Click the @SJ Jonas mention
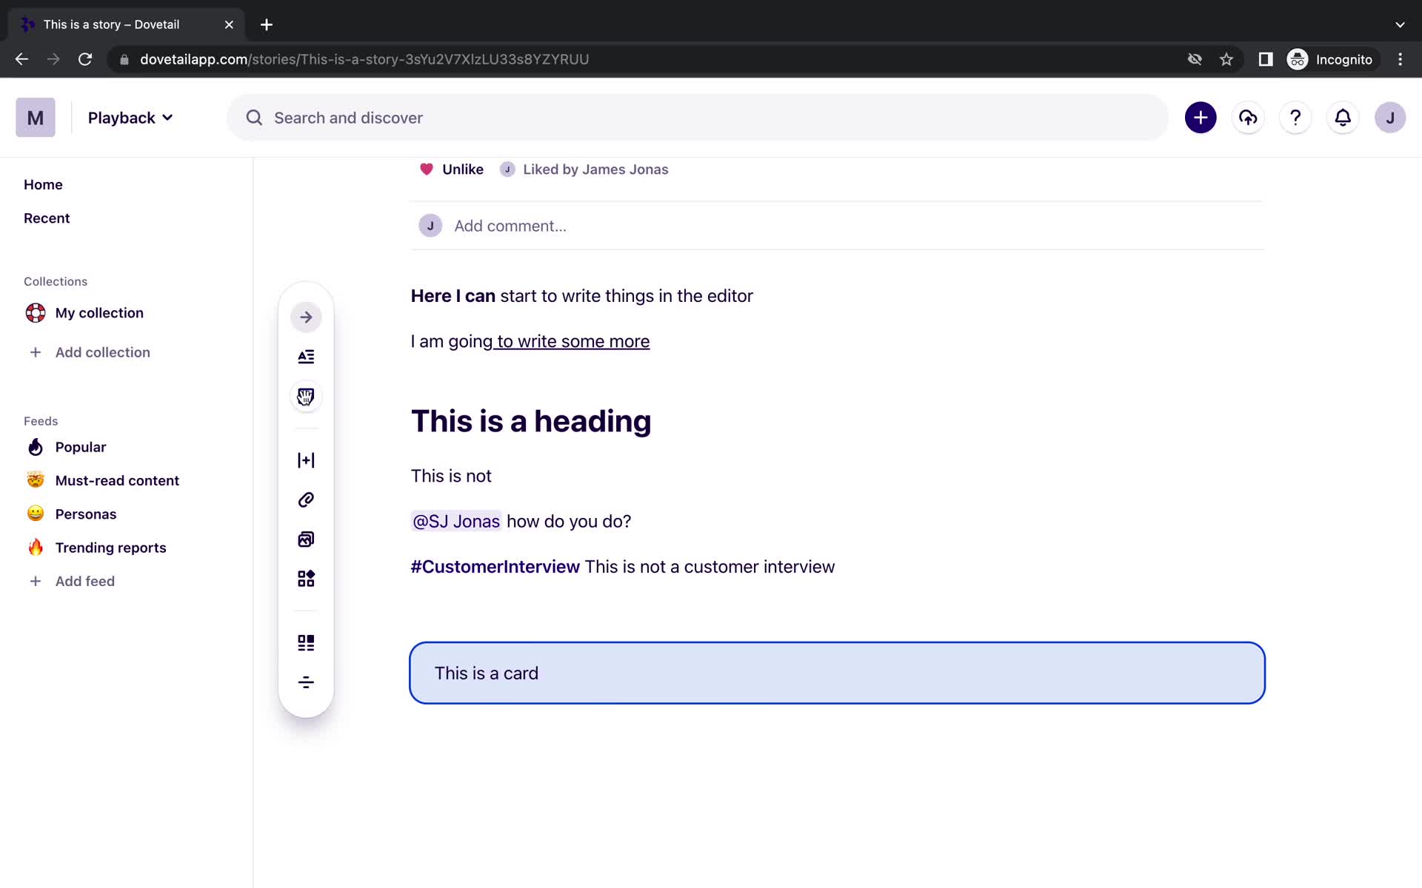This screenshot has height=888, width=1422. click(457, 521)
